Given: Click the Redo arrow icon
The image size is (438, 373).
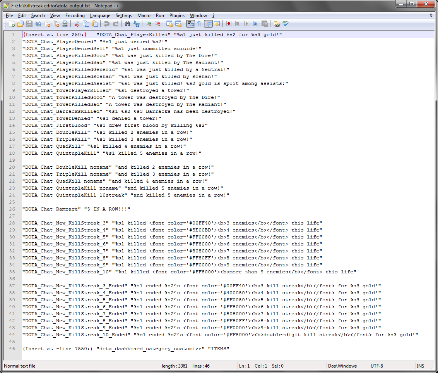Looking at the screenshot, I should (x=116, y=24).
